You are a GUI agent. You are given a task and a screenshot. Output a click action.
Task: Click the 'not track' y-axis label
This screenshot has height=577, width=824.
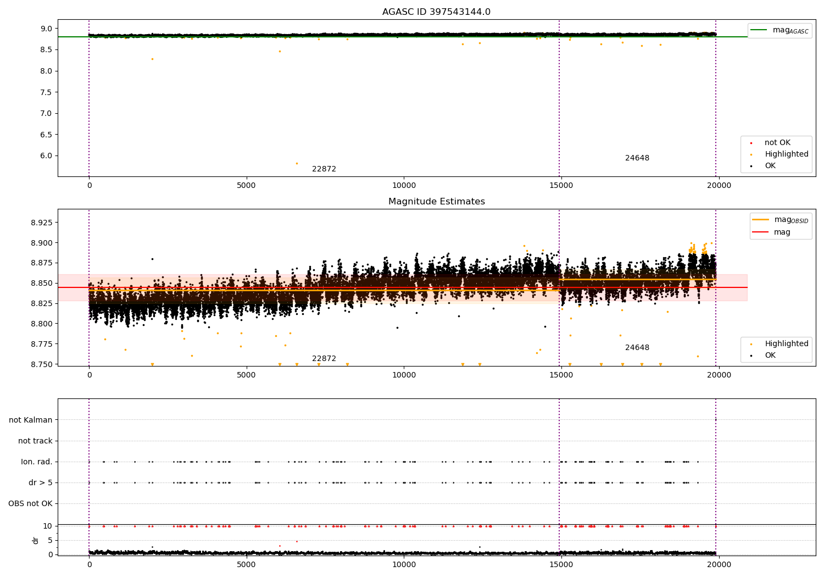[35, 441]
